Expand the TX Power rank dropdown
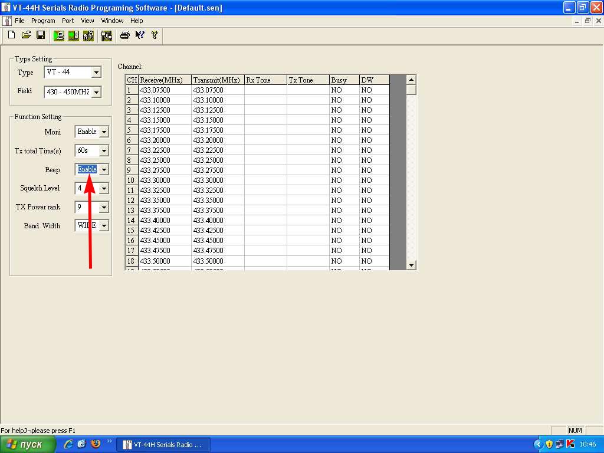Screen dimensions: 604x453 [x=104, y=207]
